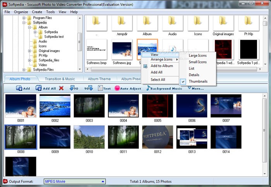Click album photos vertical scrollbar
The image size is (271, 187).
264,131
